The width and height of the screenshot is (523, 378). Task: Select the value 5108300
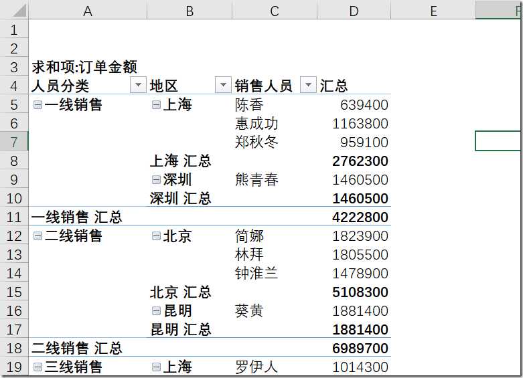[x=360, y=292]
